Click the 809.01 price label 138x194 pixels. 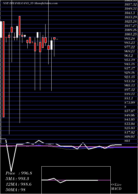click(x=130, y=137)
